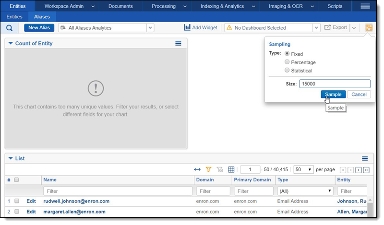Click the clear filters icon
Screen dimensions: 384x225
pyautogui.click(x=220, y=170)
